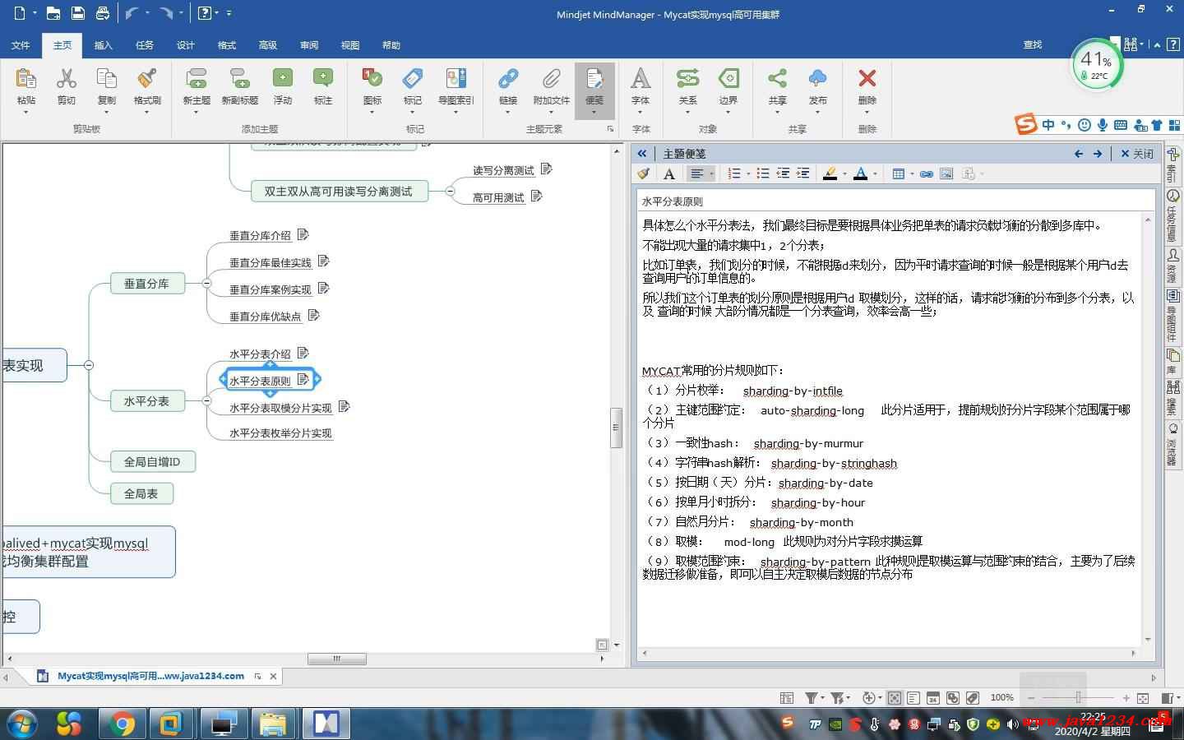Clear formatting with notes brush icon

pos(644,173)
